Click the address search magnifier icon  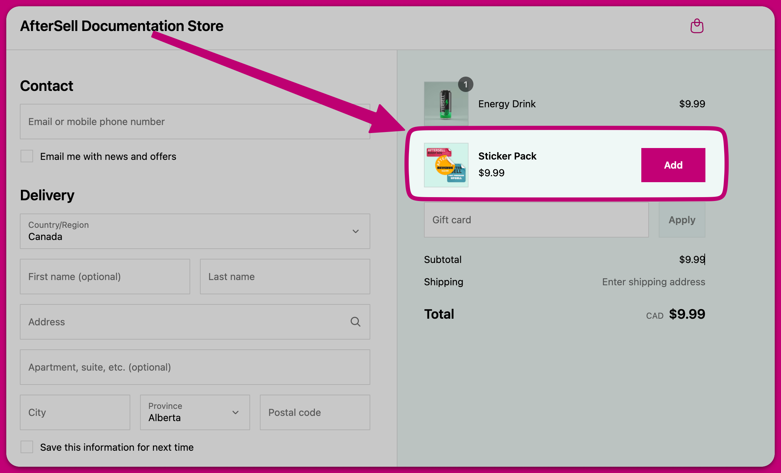355,321
